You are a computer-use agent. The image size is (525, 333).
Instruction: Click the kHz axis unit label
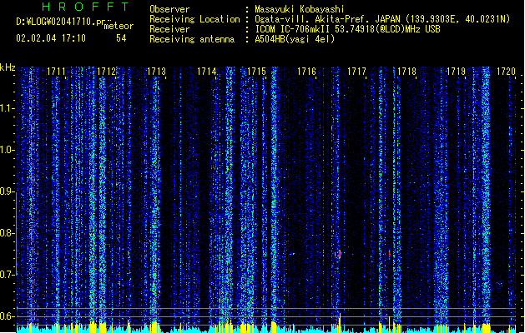point(8,67)
